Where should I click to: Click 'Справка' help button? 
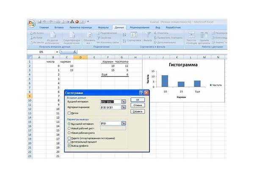(138, 111)
